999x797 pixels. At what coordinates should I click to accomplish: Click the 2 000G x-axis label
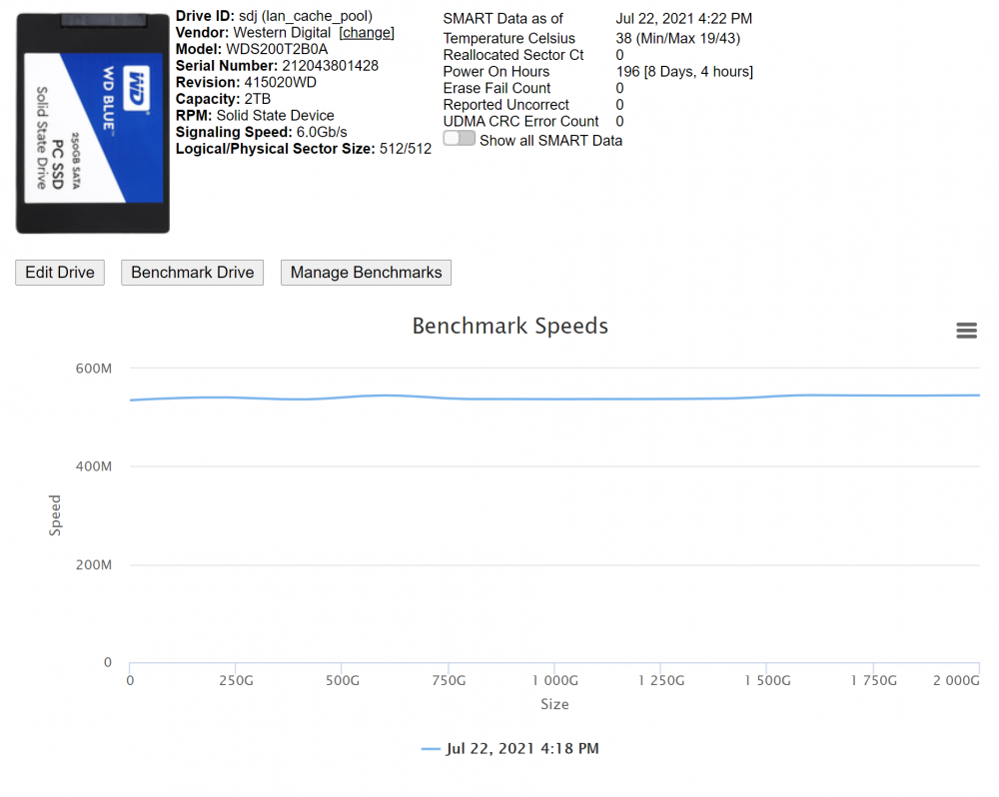pyautogui.click(x=956, y=680)
